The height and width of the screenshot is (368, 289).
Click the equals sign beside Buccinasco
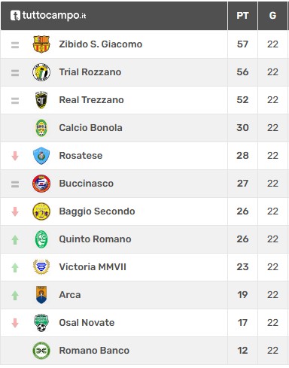coord(15,184)
